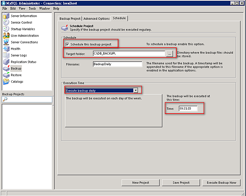Viewport: 246px width, 196px height.
Task: Click Execute Backup Now button
Action: coord(221,182)
